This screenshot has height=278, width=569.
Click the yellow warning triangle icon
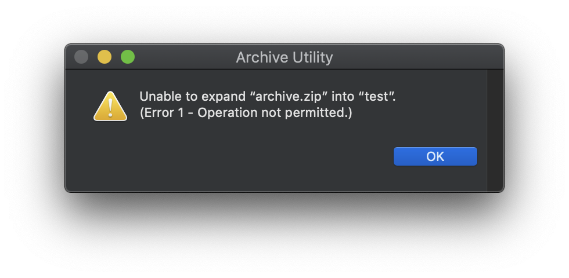[x=110, y=106]
